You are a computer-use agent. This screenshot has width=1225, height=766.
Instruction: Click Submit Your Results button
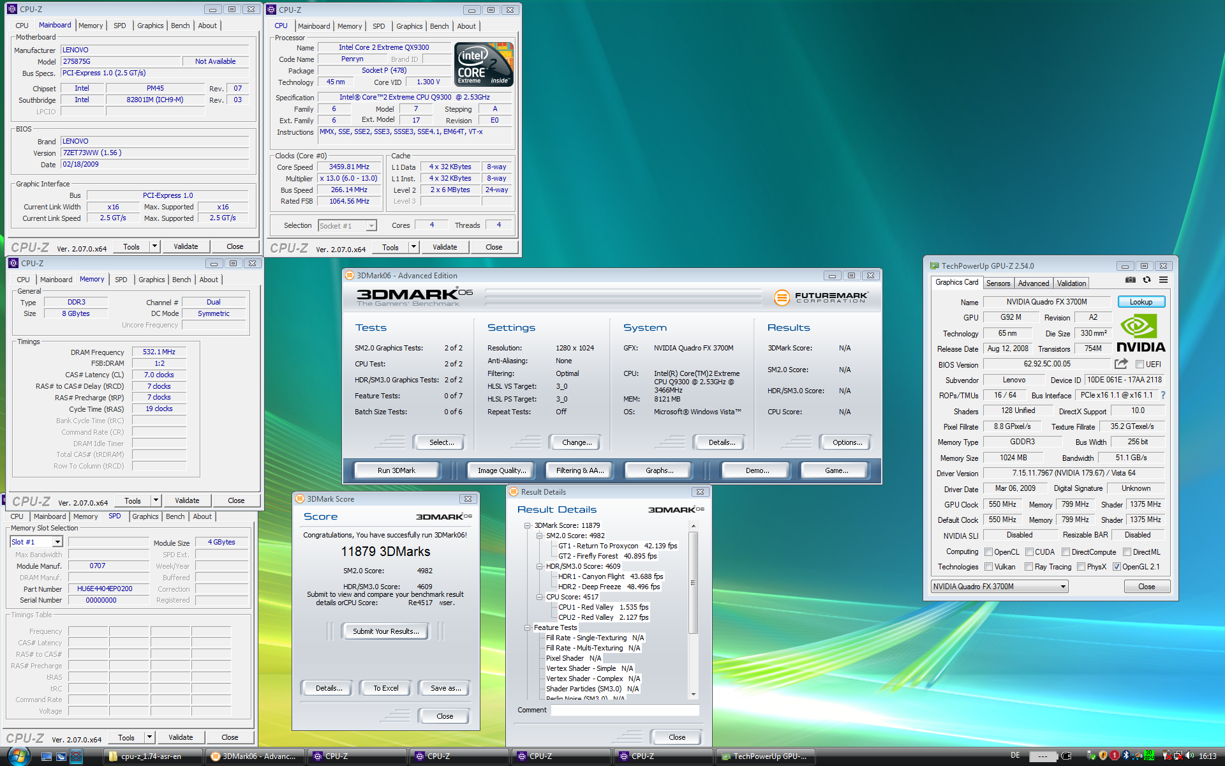[386, 631]
